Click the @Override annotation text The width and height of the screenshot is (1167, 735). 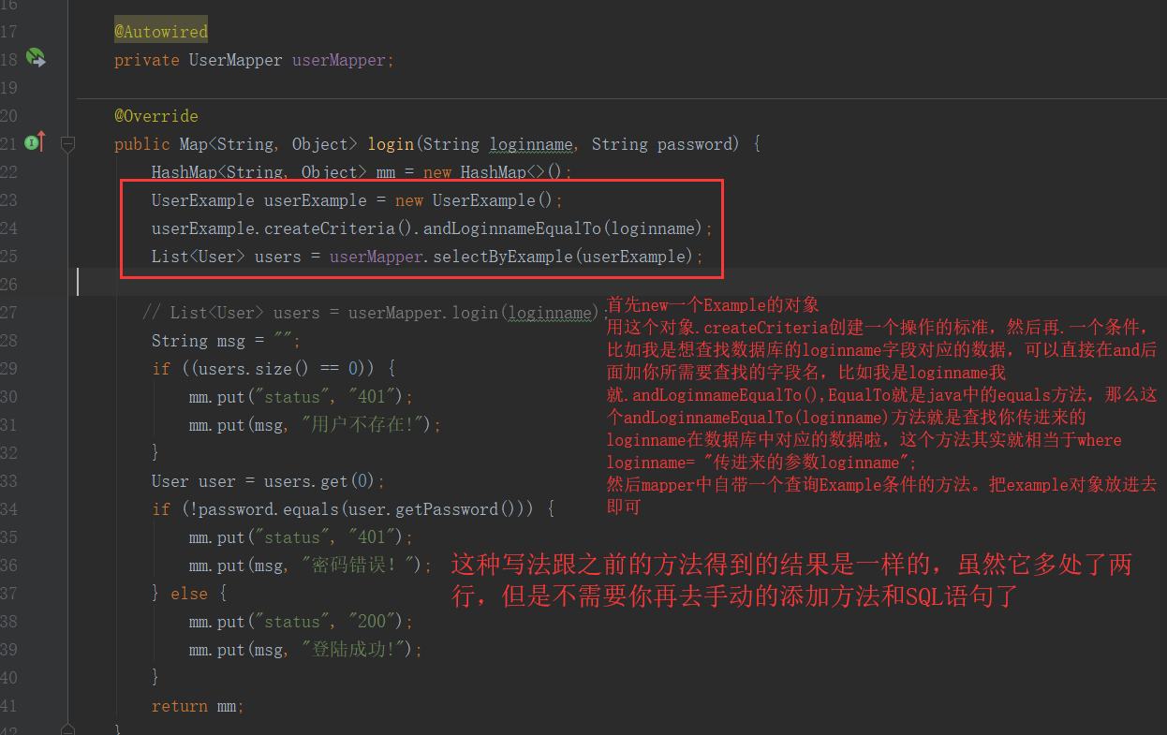click(155, 115)
